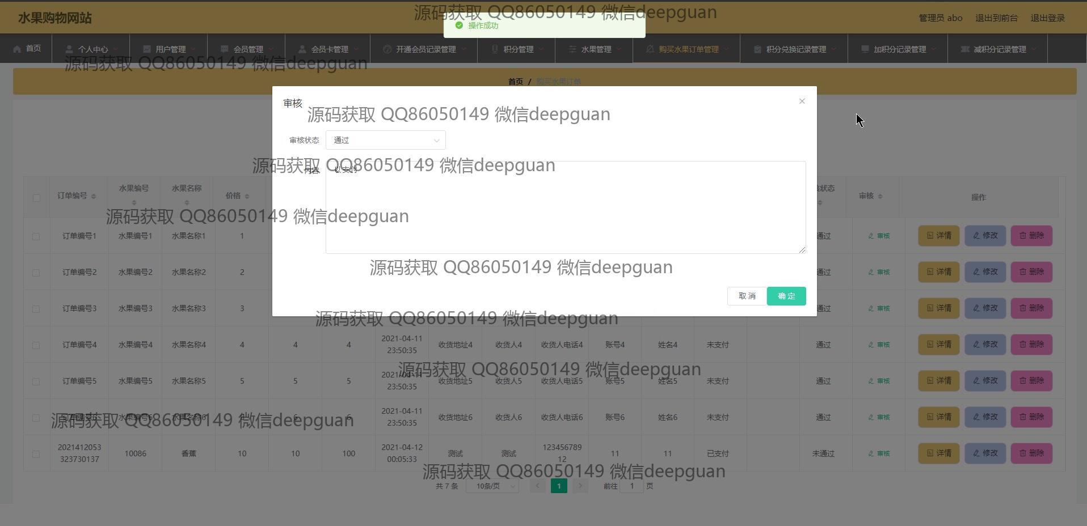Close the 审核 dialog with X icon
Viewport: 1087px width, 526px height.
pyautogui.click(x=802, y=101)
